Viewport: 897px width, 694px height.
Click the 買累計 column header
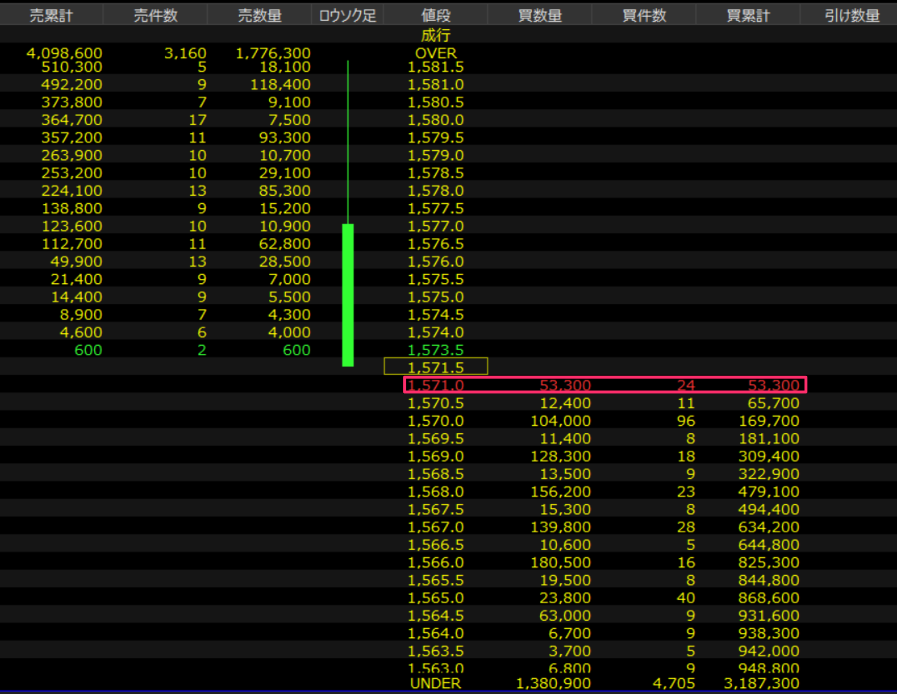click(x=748, y=15)
